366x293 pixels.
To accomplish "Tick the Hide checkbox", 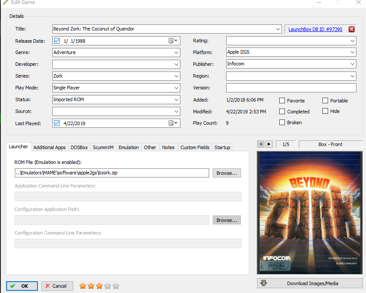I will tap(325, 111).
